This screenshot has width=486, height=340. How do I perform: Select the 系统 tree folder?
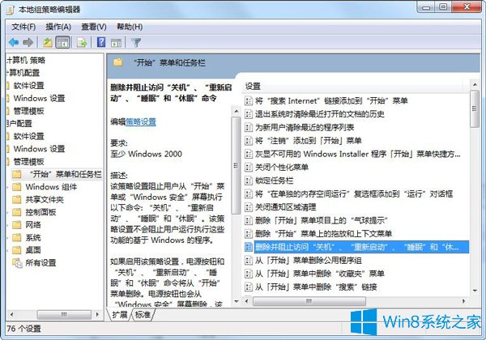(x=27, y=238)
